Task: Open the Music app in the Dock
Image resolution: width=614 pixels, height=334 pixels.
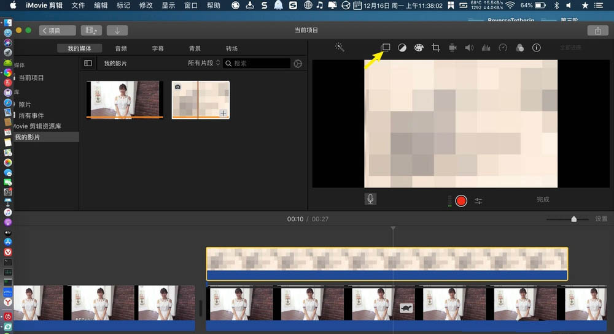Action: [x=8, y=212]
